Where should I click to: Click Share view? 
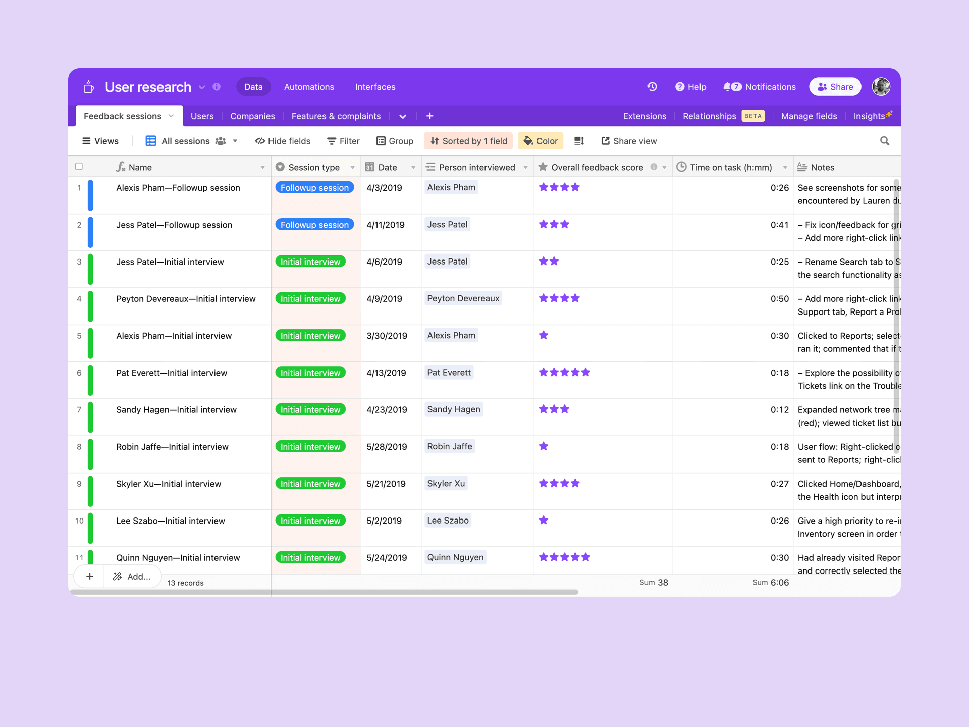pyautogui.click(x=629, y=141)
